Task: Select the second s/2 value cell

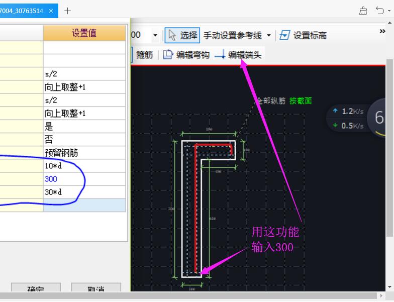Action: pyautogui.click(x=84, y=100)
